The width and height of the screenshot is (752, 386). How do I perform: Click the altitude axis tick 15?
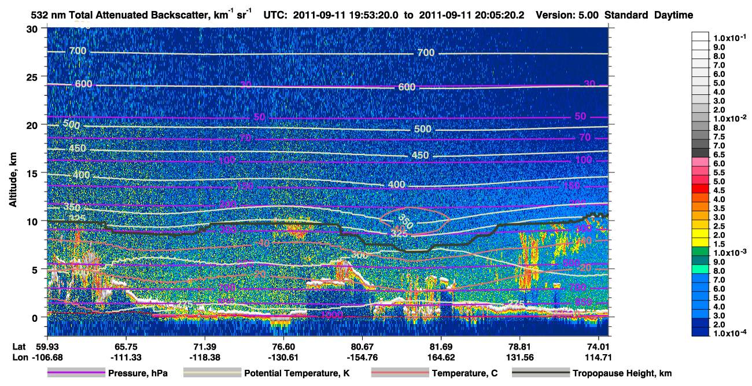34,173
